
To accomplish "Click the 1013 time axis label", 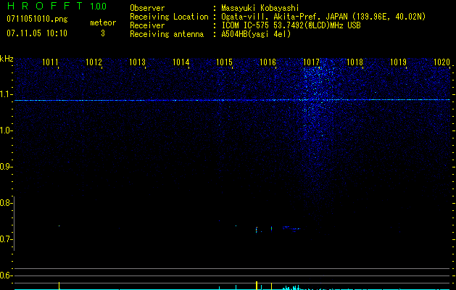I will click(137, 62).
